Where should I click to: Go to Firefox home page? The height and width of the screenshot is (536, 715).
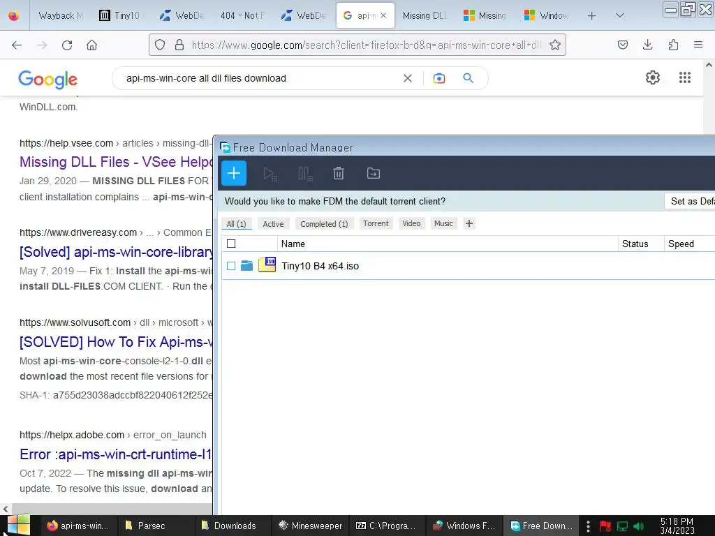91,45
